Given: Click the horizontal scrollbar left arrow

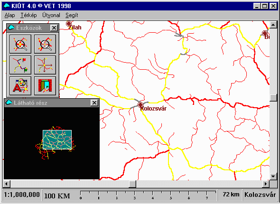Looking at the screenshot, I should coord(7,184).
